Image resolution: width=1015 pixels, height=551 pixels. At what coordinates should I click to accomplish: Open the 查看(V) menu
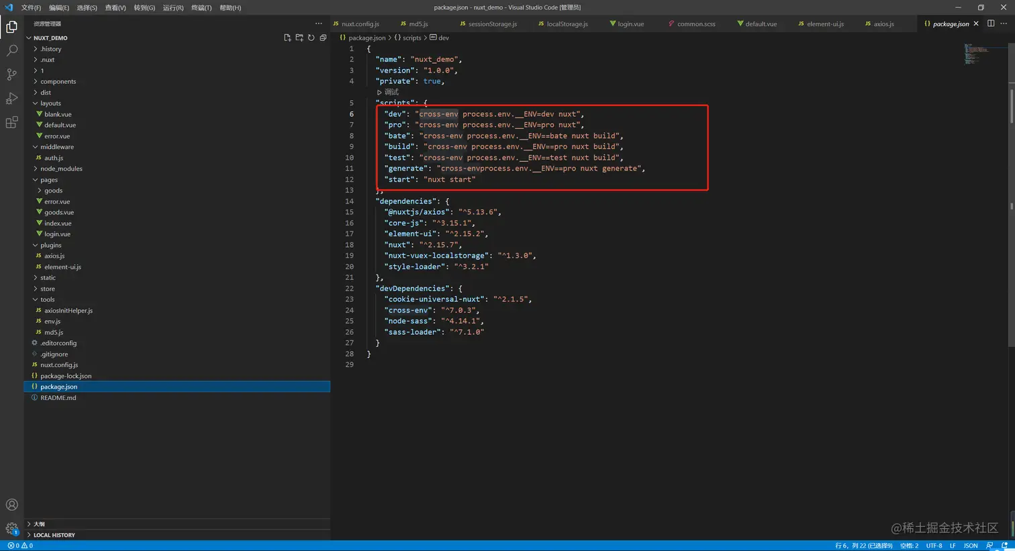(115, 7)
